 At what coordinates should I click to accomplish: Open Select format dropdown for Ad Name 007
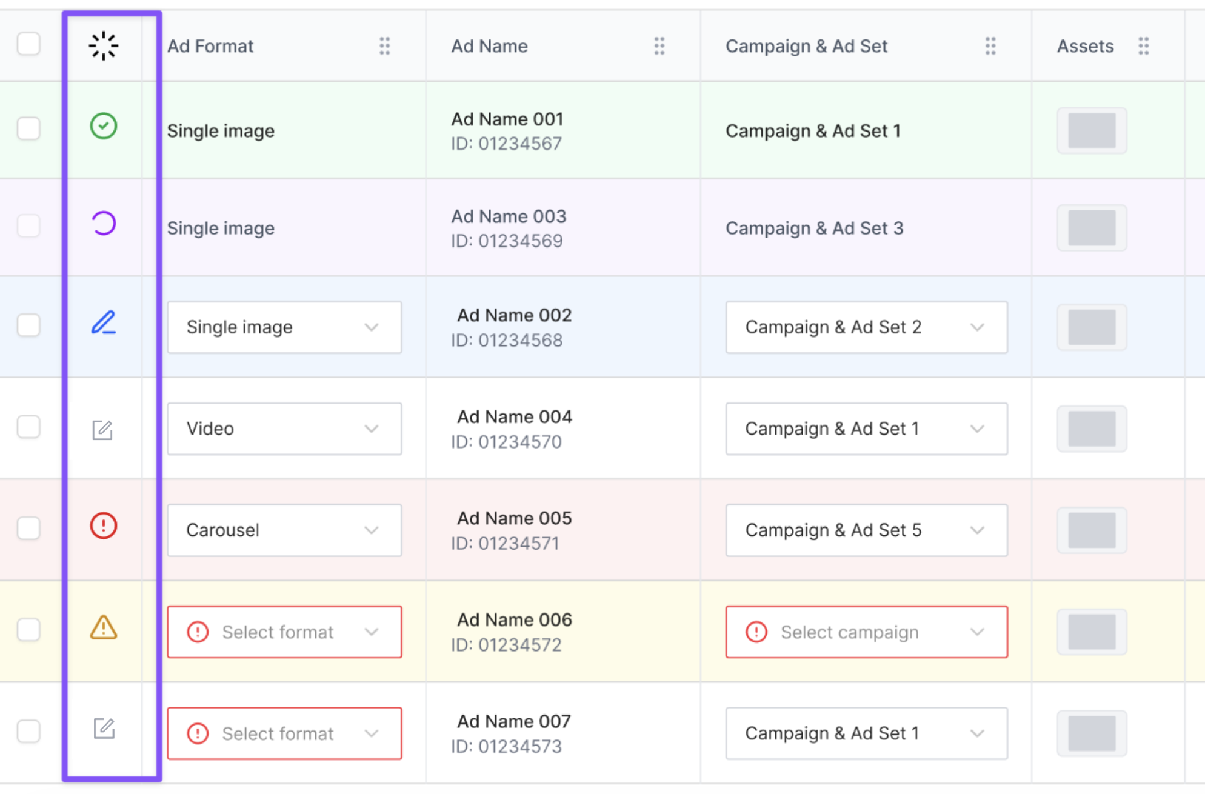tap(284, 733)
